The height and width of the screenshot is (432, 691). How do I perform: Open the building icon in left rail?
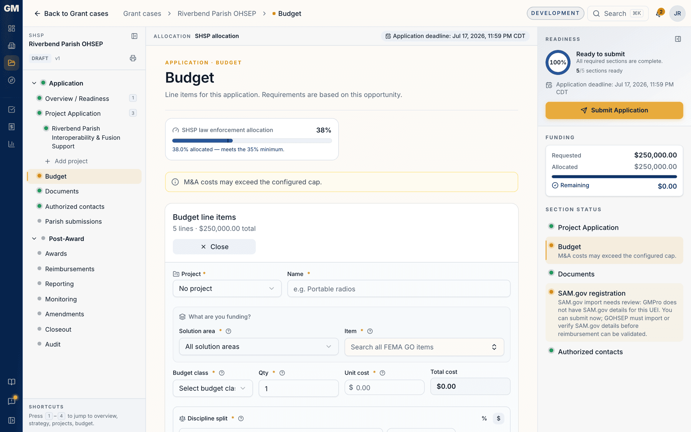point(12,46)
